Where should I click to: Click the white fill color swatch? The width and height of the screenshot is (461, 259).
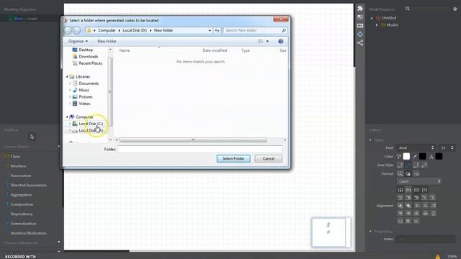[x=406, y=157]
